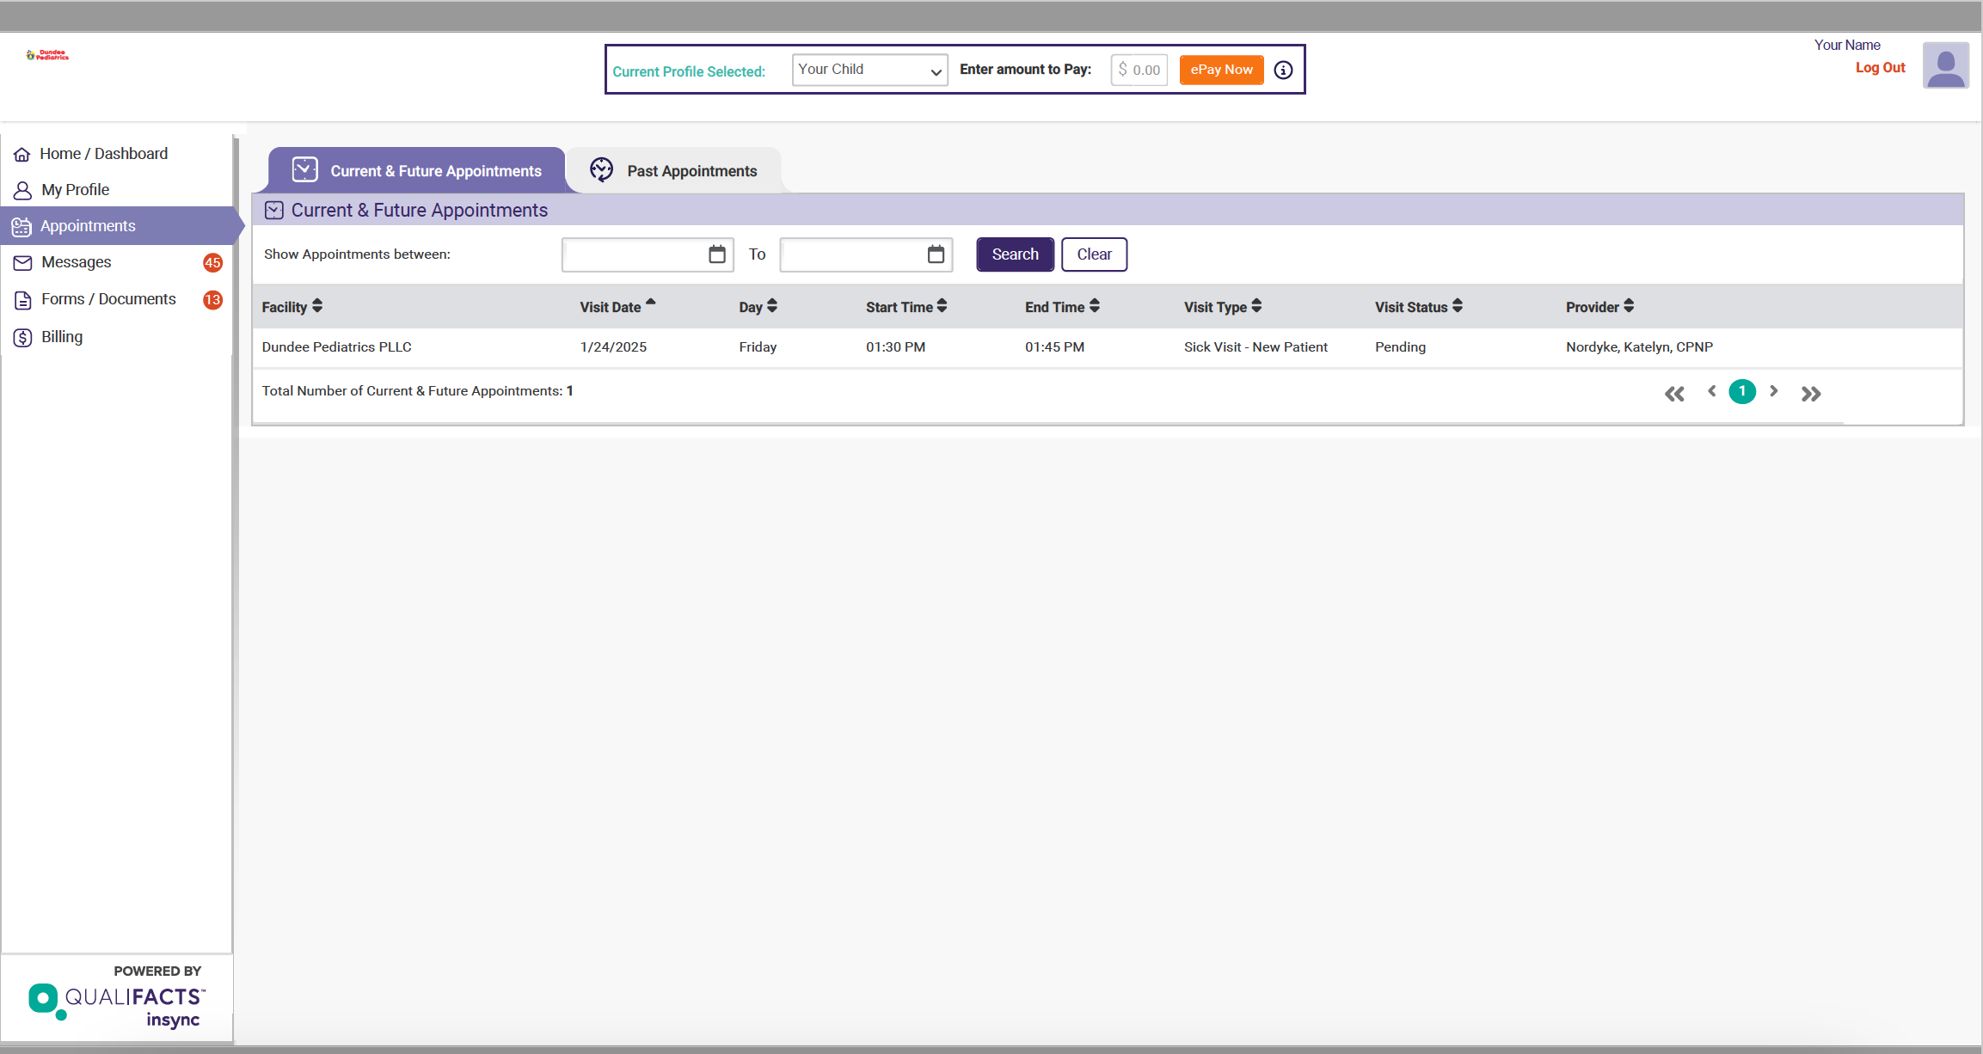Viewport: 1983px width, 1054px height.
Task: Open the end date calendar picker
Action: 936,254
